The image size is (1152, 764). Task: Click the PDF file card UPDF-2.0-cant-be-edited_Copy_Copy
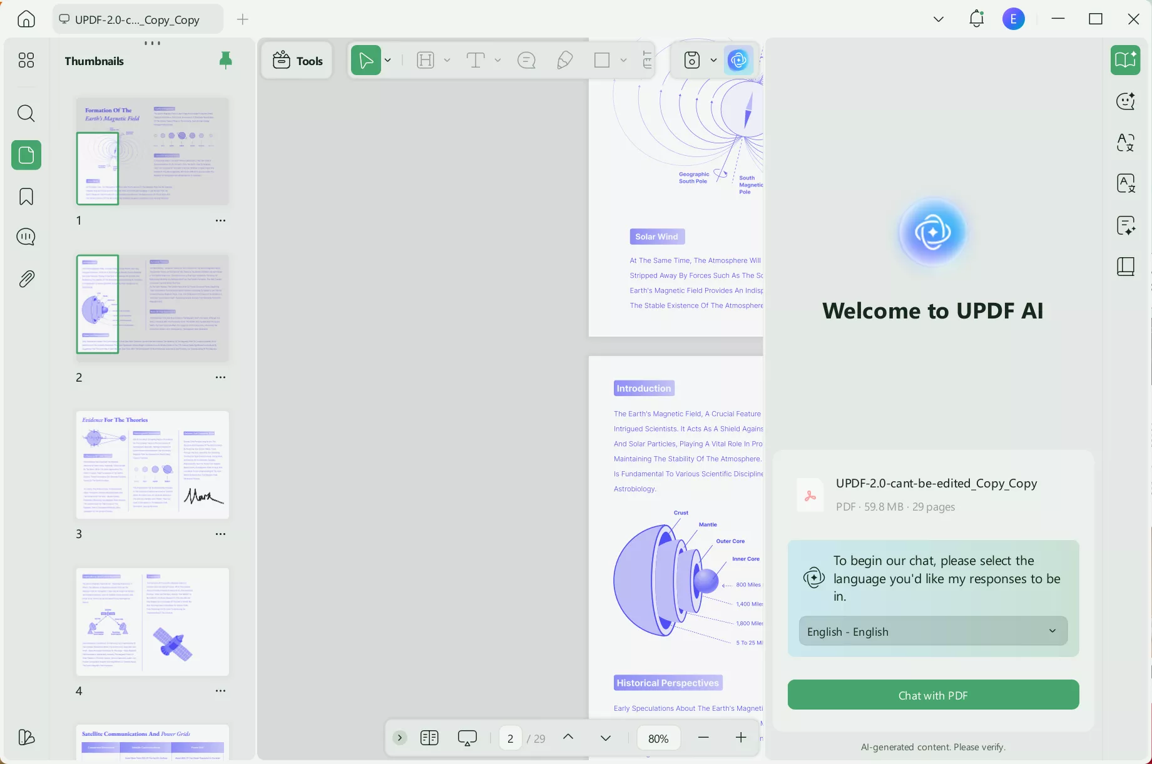[x=933, y=494]
